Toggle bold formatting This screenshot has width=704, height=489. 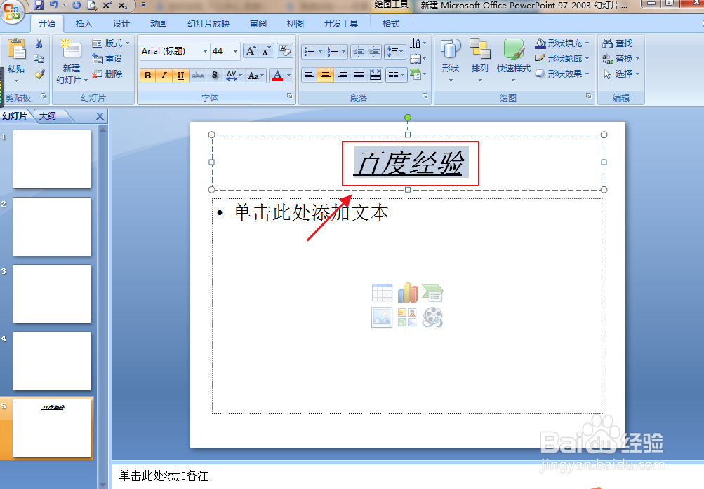click(147, 75)
